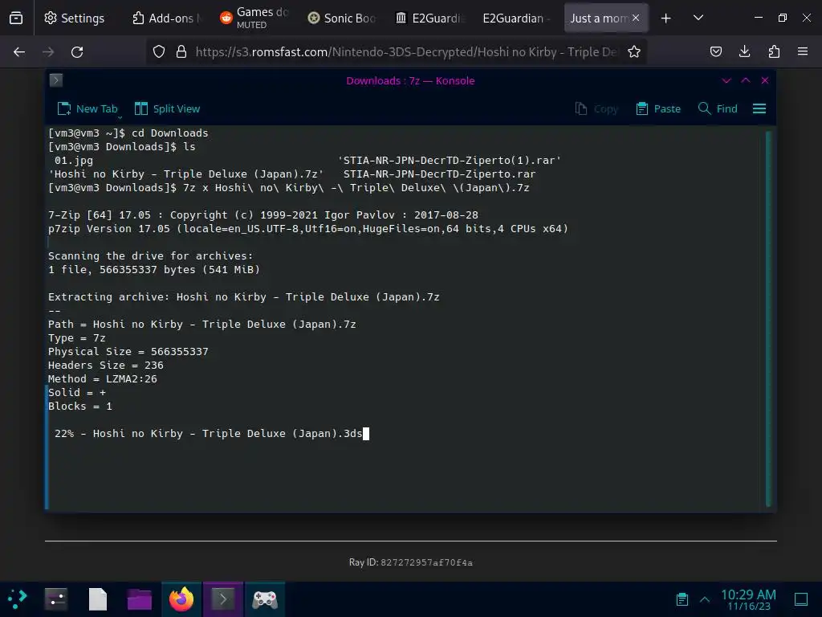Click the romsfast URL address field
Image resolution: width=822 pixels, height=617 pixels.
406,52
